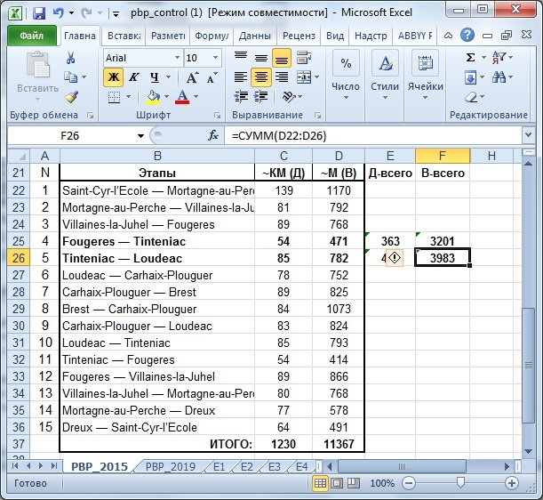Align text to top of cell
This screenshot has width=543, height=500.
(241, 58)
